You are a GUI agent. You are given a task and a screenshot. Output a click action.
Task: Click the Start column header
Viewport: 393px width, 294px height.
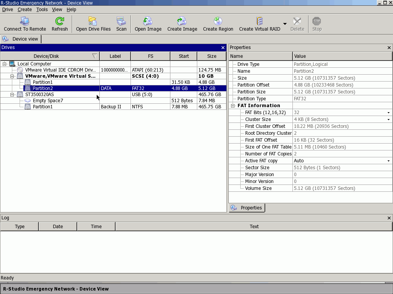[184, 56]
